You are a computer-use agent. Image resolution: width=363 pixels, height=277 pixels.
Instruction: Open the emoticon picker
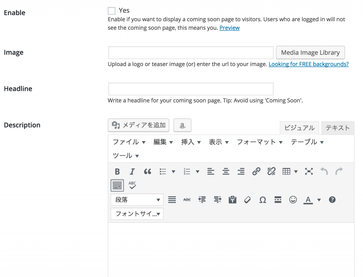(x=293, y=200)
